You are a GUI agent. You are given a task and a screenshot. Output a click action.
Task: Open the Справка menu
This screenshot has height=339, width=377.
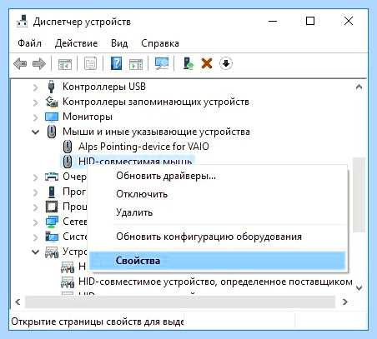coord(160,43)
